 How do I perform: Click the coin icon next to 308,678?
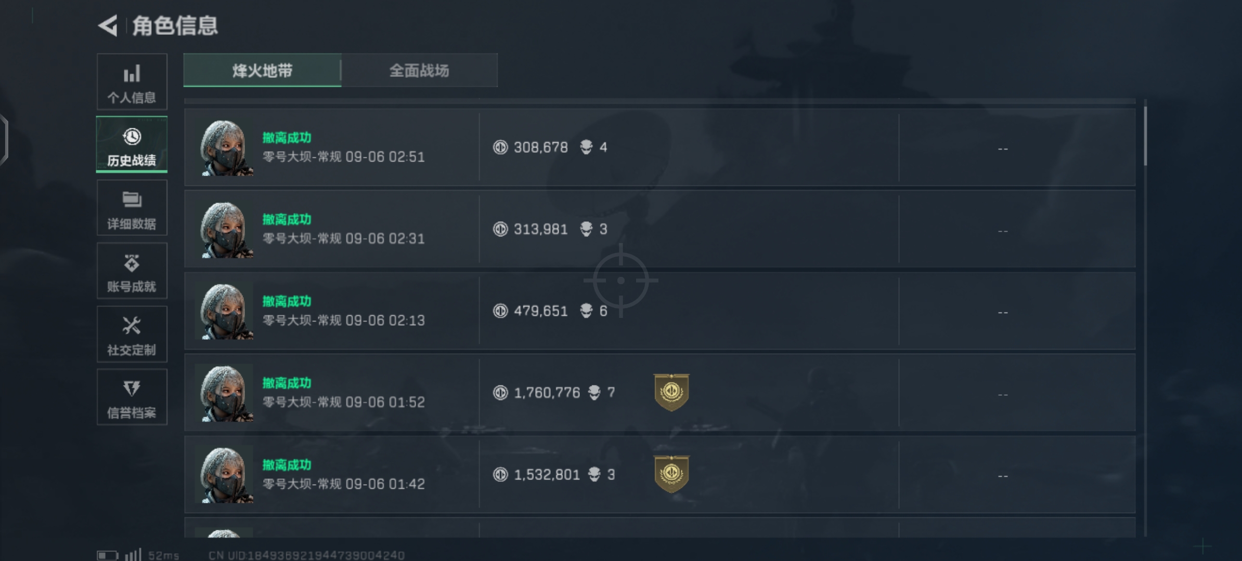(500, 148)
